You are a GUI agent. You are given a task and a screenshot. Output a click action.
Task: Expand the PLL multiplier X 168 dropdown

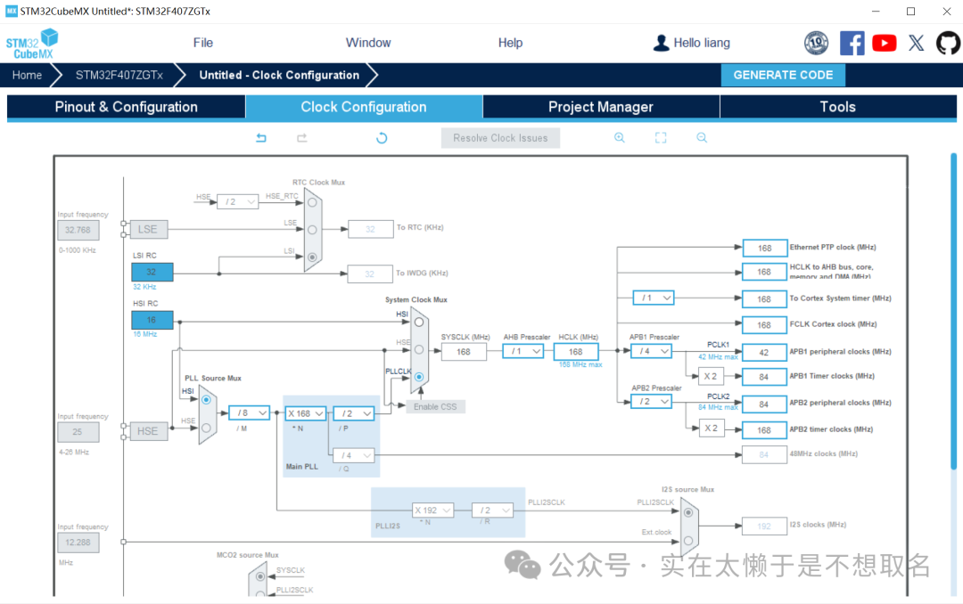pyautogui.click(x=306, y=413)
